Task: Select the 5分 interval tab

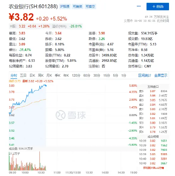Action: pyautogui.click(x=116, y=75)
